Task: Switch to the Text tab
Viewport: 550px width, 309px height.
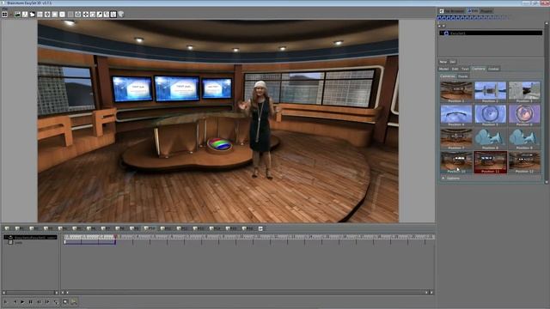Action: (x=465, y=69)
